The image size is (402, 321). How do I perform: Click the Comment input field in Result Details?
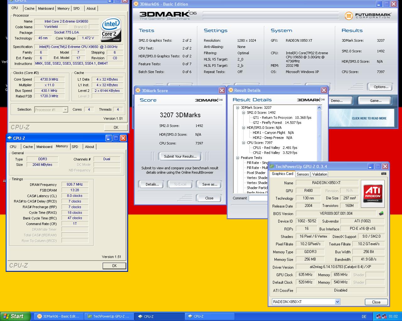[x=258, y=198]
